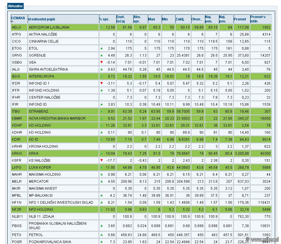281x244 pixels.
Task: Select AKTIVA NALOŽBE security name
Action: [43, 34]
